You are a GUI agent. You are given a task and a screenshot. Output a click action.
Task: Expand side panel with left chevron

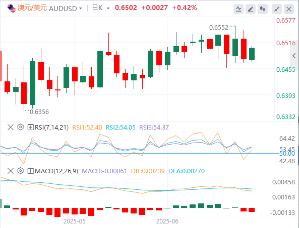294,56
